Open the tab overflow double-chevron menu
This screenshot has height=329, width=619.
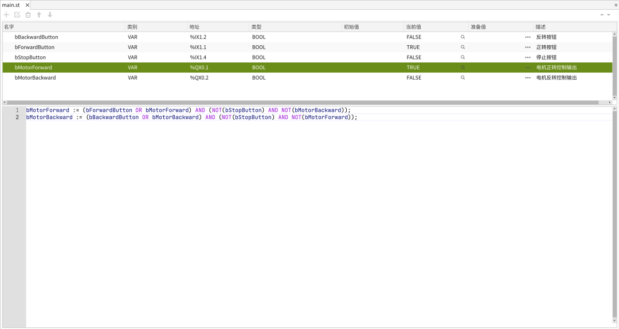coord(616,5)
